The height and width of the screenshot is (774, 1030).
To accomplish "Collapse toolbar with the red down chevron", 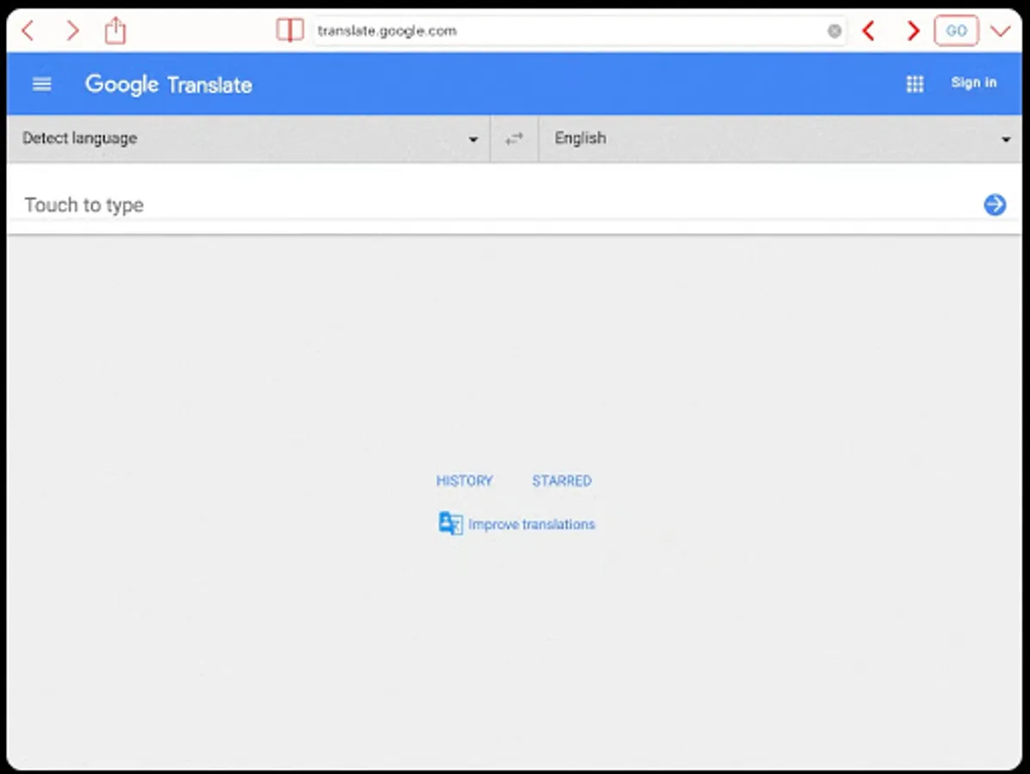I will click(1001, 30).
